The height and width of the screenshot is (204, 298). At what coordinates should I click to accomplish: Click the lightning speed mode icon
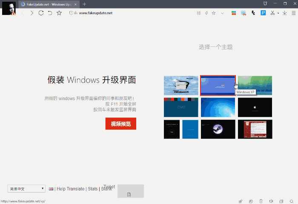coord(206,13)
